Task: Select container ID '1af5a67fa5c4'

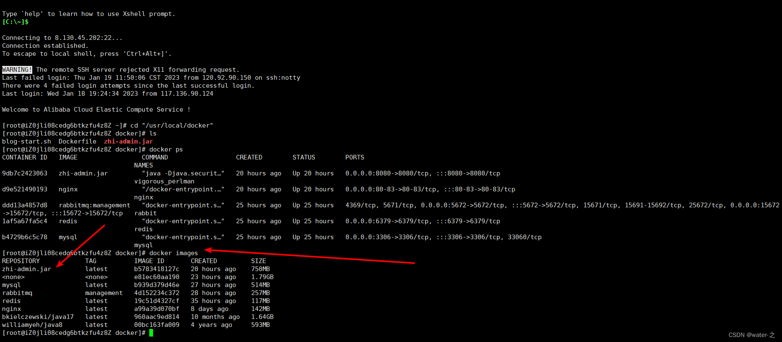Action: [x=25, y=221]
